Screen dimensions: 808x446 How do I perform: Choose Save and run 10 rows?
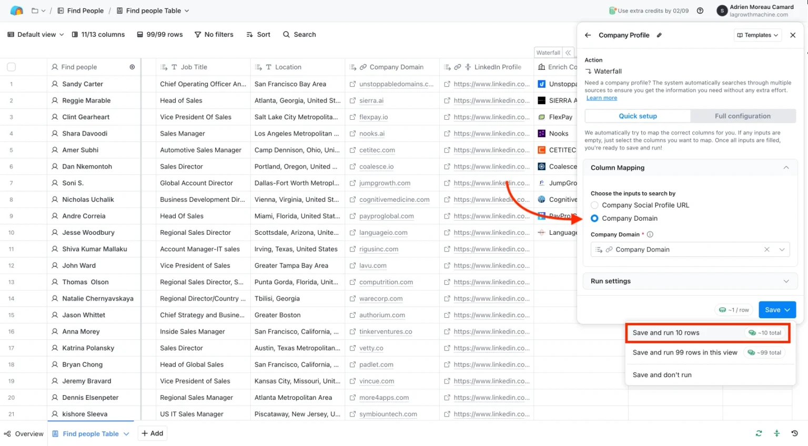click(666, 333)
